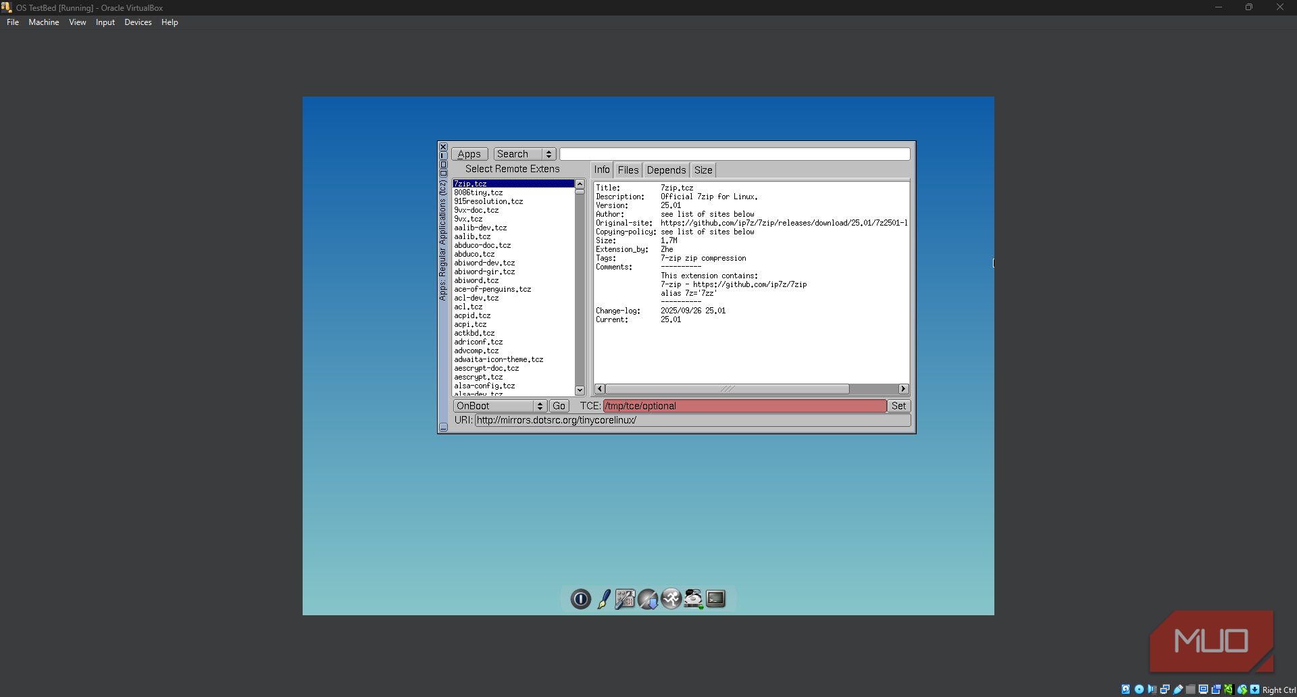Image resolution: width=1297 pixels, height=697 pixels.
Task: Click the VirtualBox mouse integration status icon
Action: tap(1242, 690)
